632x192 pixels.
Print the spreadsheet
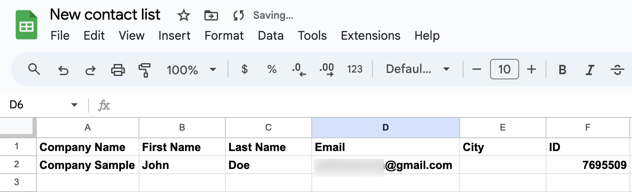point(118,70)
